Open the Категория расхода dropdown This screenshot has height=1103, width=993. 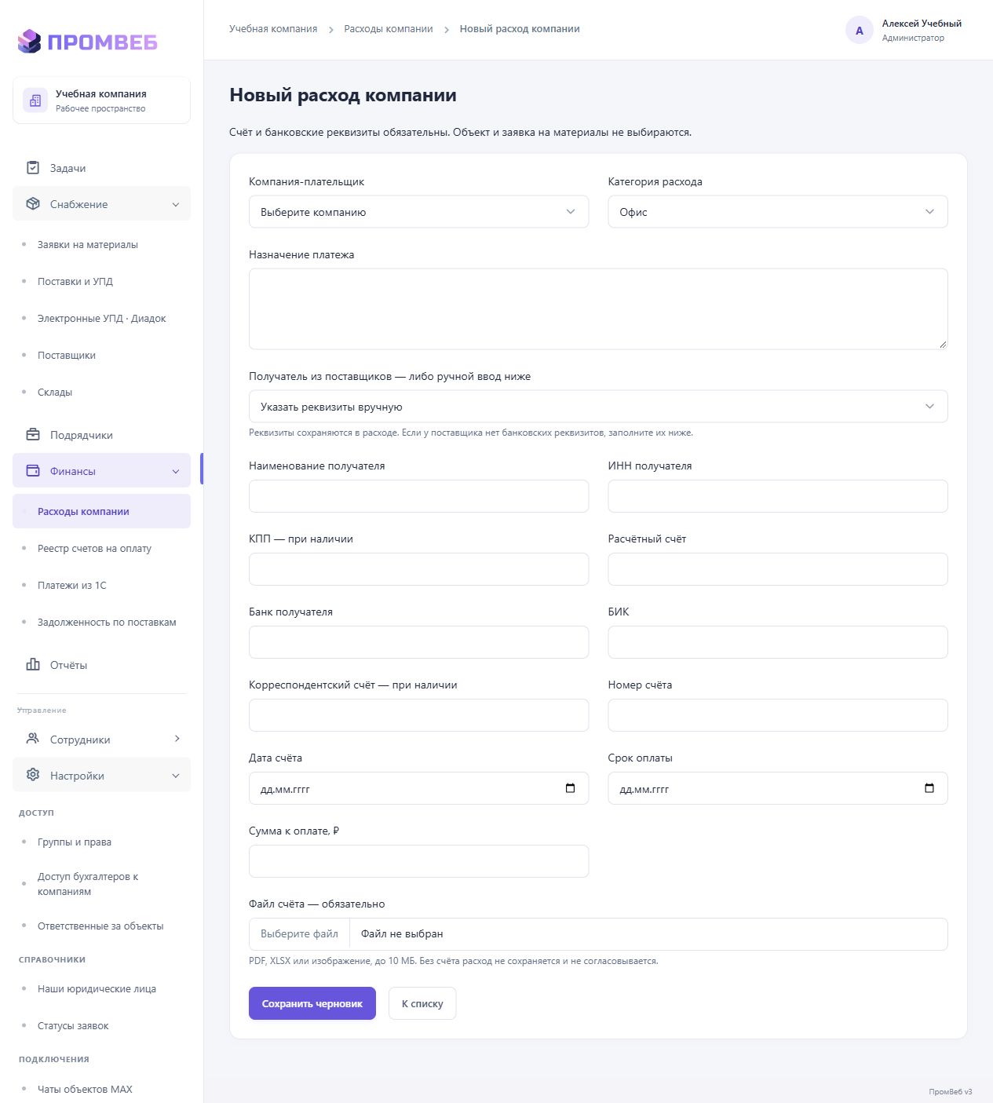coord(778,212)
